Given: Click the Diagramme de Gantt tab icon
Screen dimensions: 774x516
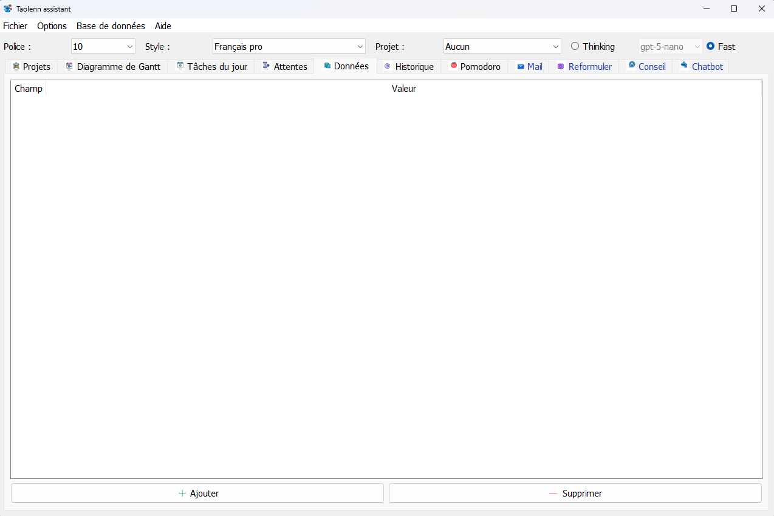Looking at the screenshot, I should [69, 66].
